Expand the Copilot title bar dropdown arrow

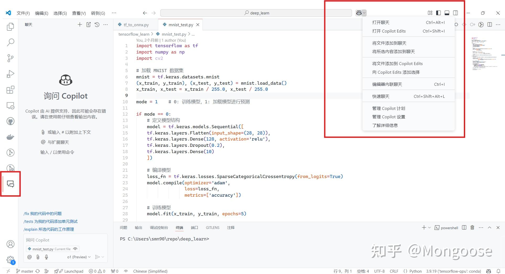tap(364, 13)
